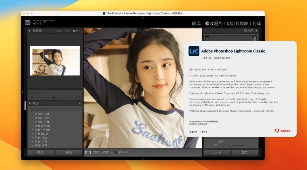Click the 13.0.1 版 version text
This screenshot has width=307, height=170.
(x=207, y=58)
